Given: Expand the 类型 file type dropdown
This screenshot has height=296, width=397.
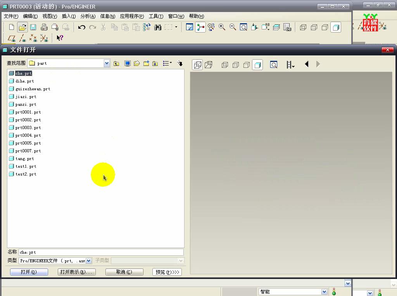Looking at the screenshot, I should [x=89, y=261].
